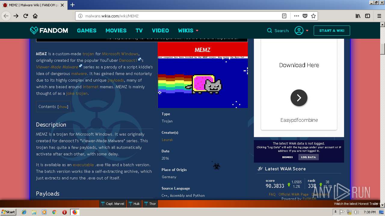Click the scrollbar down arrow
Screen dimensions: 385x216
point(383,205)
